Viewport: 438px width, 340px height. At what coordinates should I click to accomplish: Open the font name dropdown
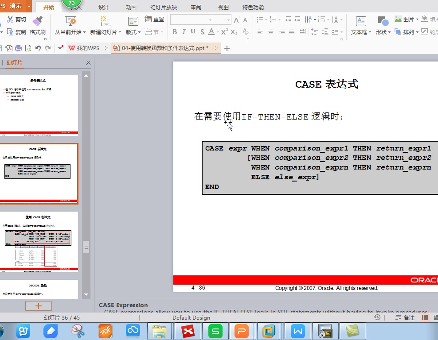point(210,20)
